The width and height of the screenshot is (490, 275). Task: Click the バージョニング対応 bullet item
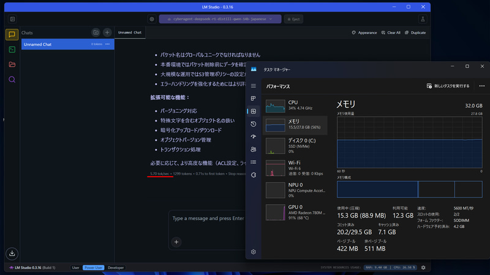point(178,111)
